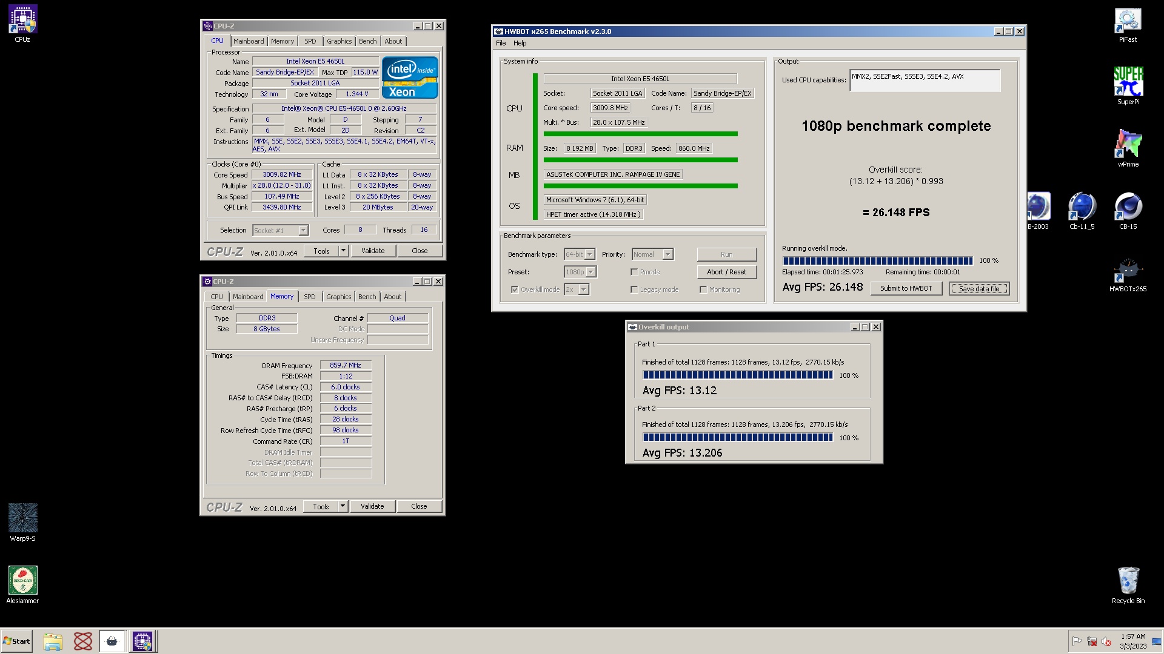1164x654 pixels.
Task: Click Save data file button
Action: coord(979,289)
